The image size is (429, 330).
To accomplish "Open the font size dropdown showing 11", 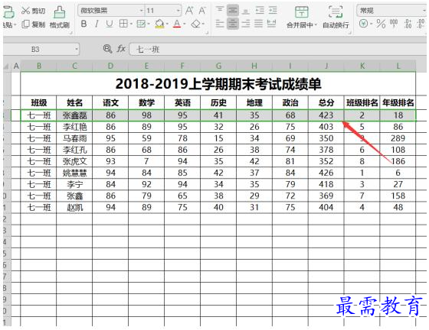I will [x=178, y=11].
